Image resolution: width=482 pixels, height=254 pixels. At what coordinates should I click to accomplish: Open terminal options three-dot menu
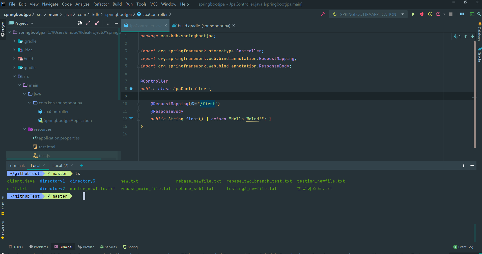464,165
